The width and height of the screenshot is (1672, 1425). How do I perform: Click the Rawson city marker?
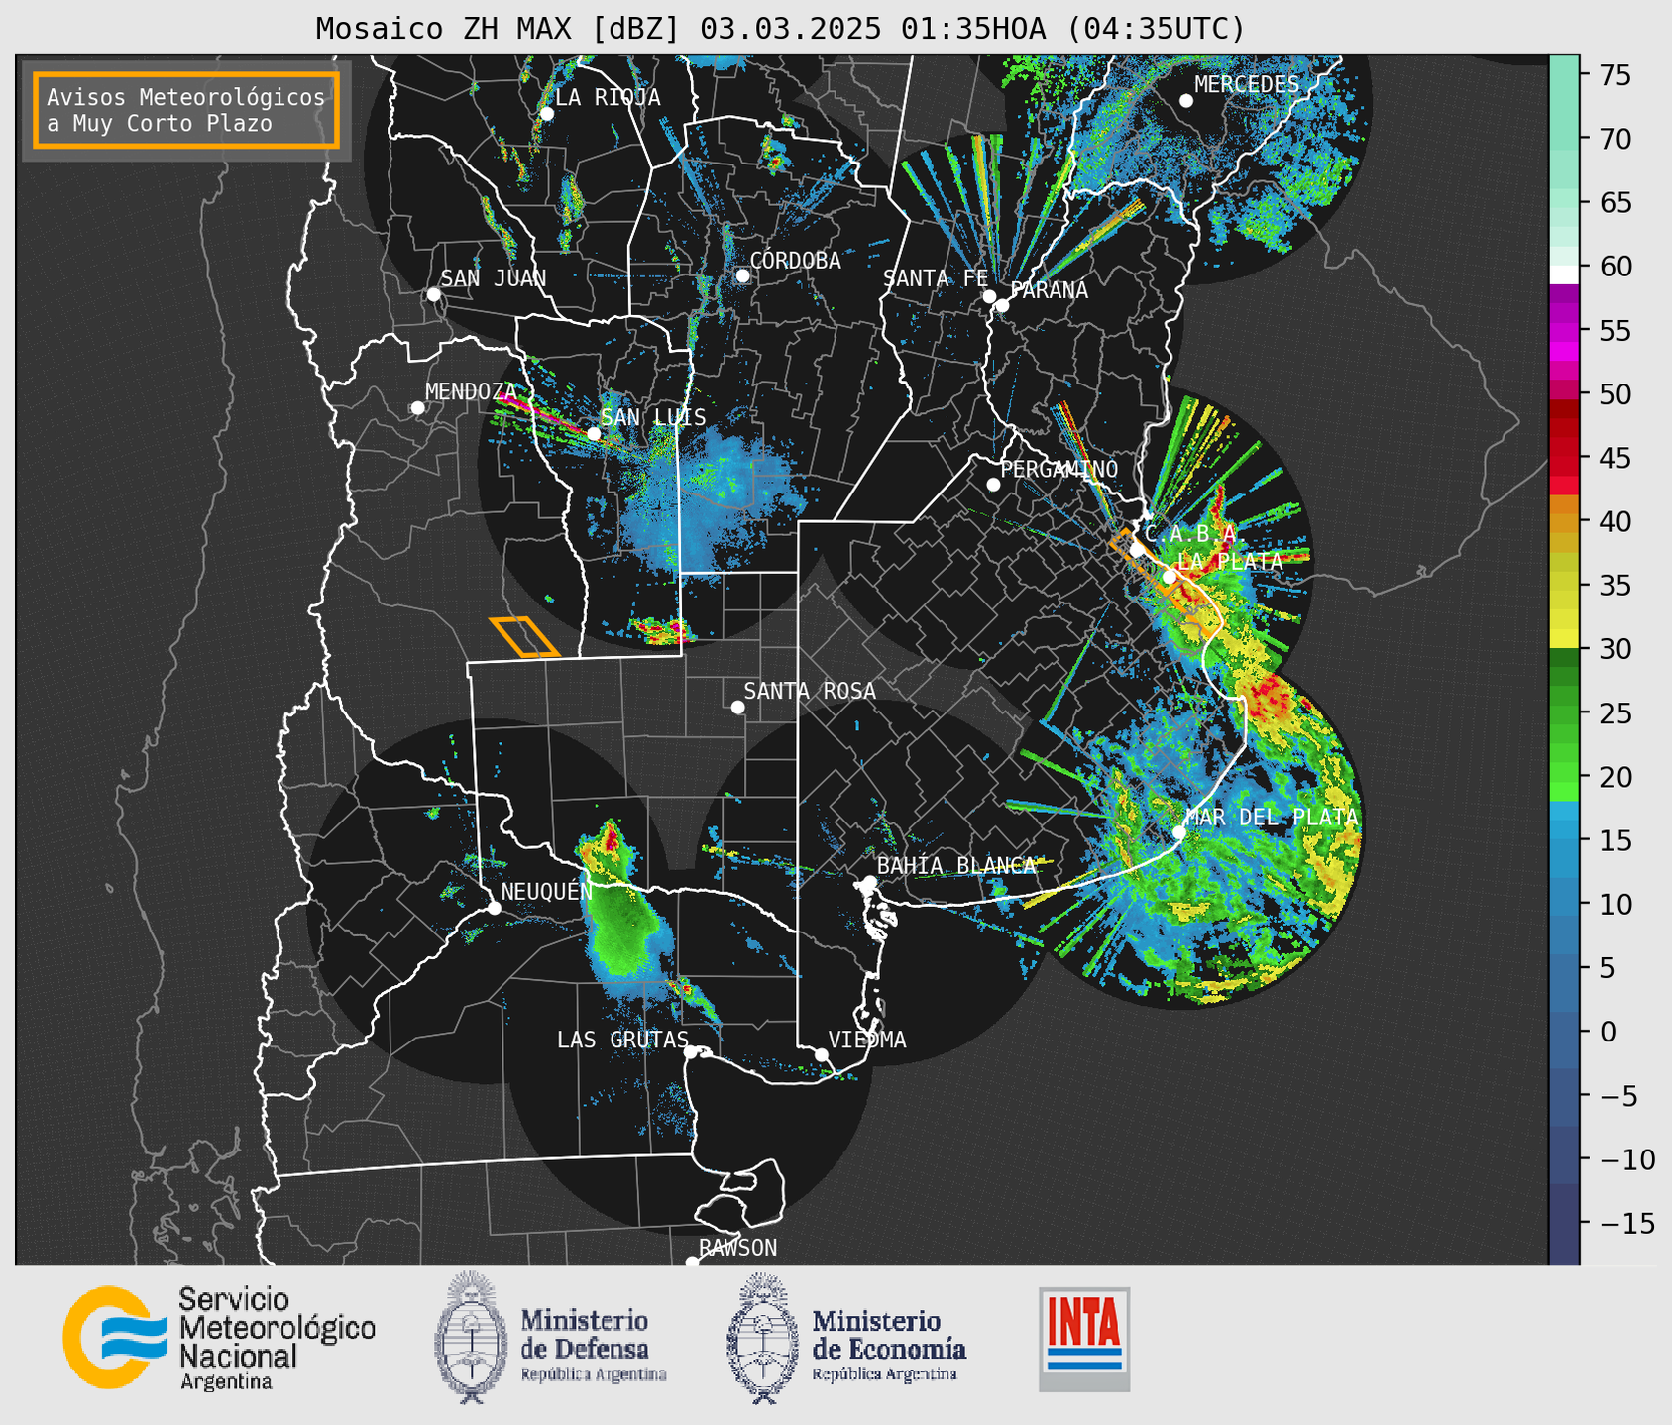point(692,1262)
